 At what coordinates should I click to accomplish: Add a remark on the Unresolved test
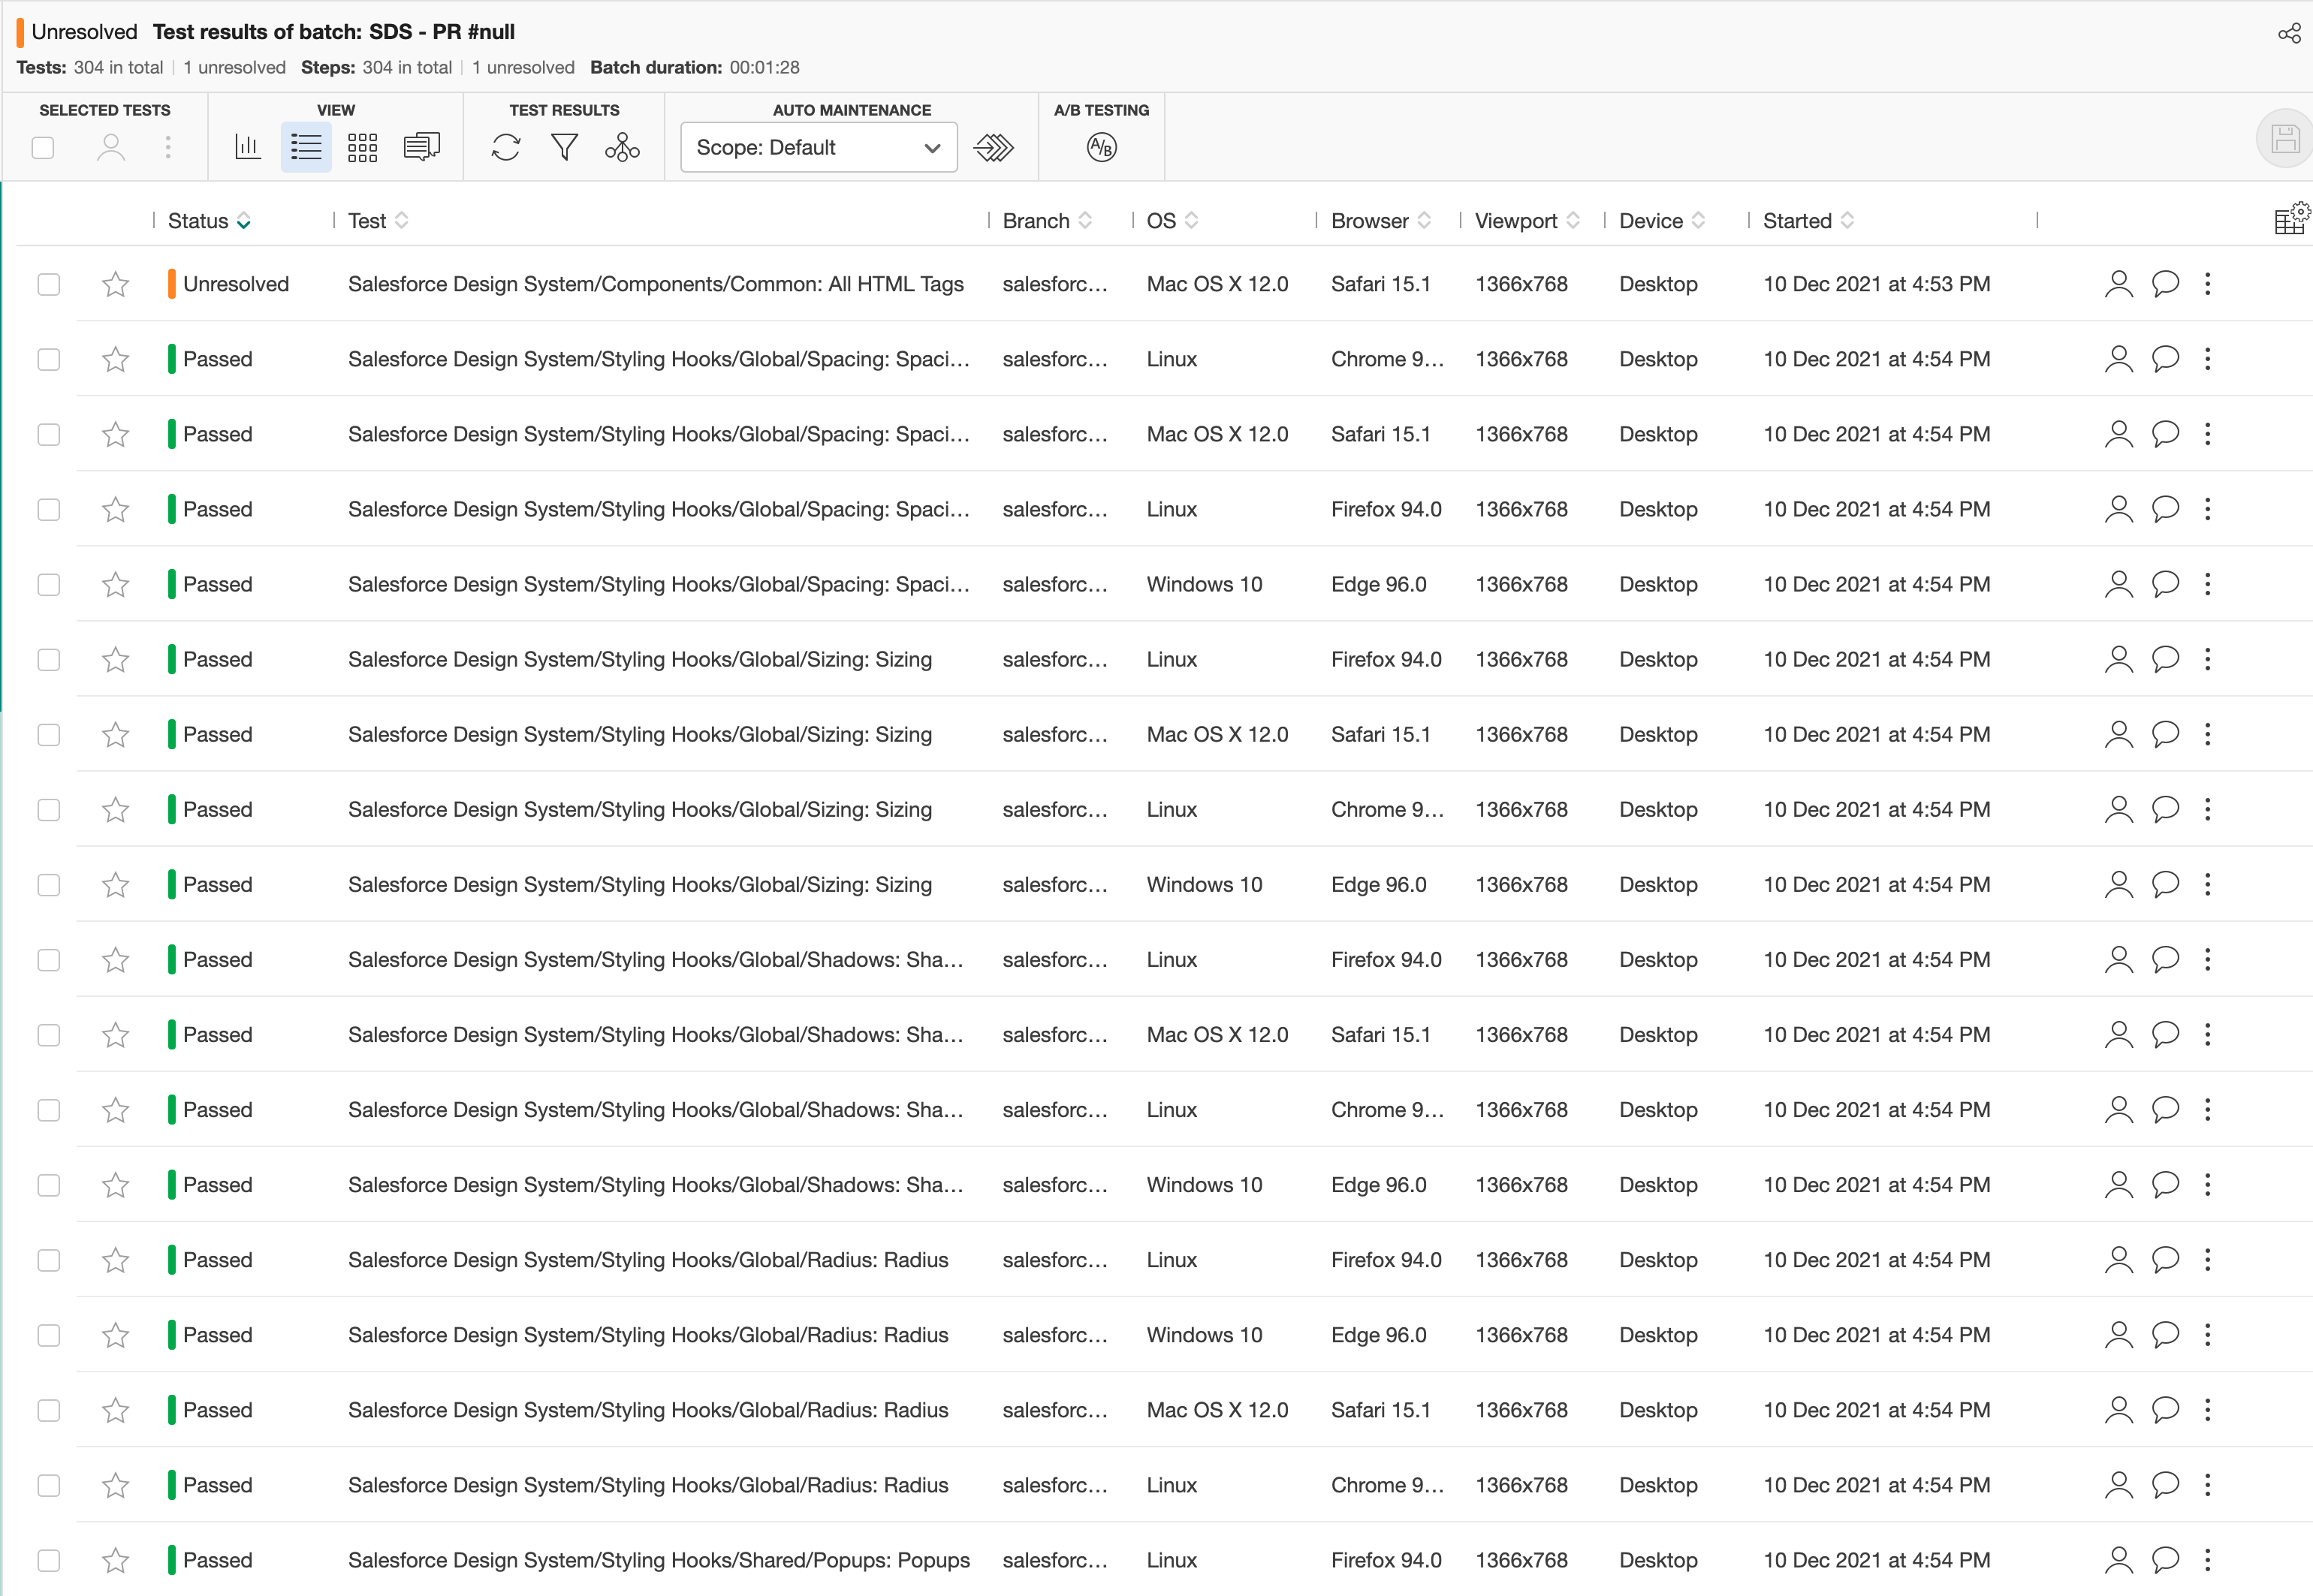point(2164,284)
